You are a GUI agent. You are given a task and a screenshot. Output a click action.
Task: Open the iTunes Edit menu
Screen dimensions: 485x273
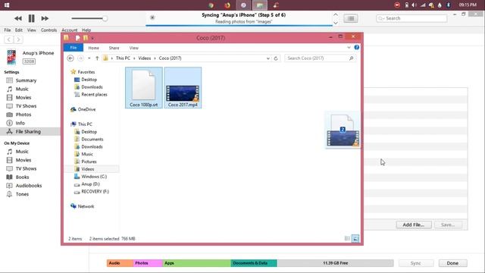coord(19,30)
